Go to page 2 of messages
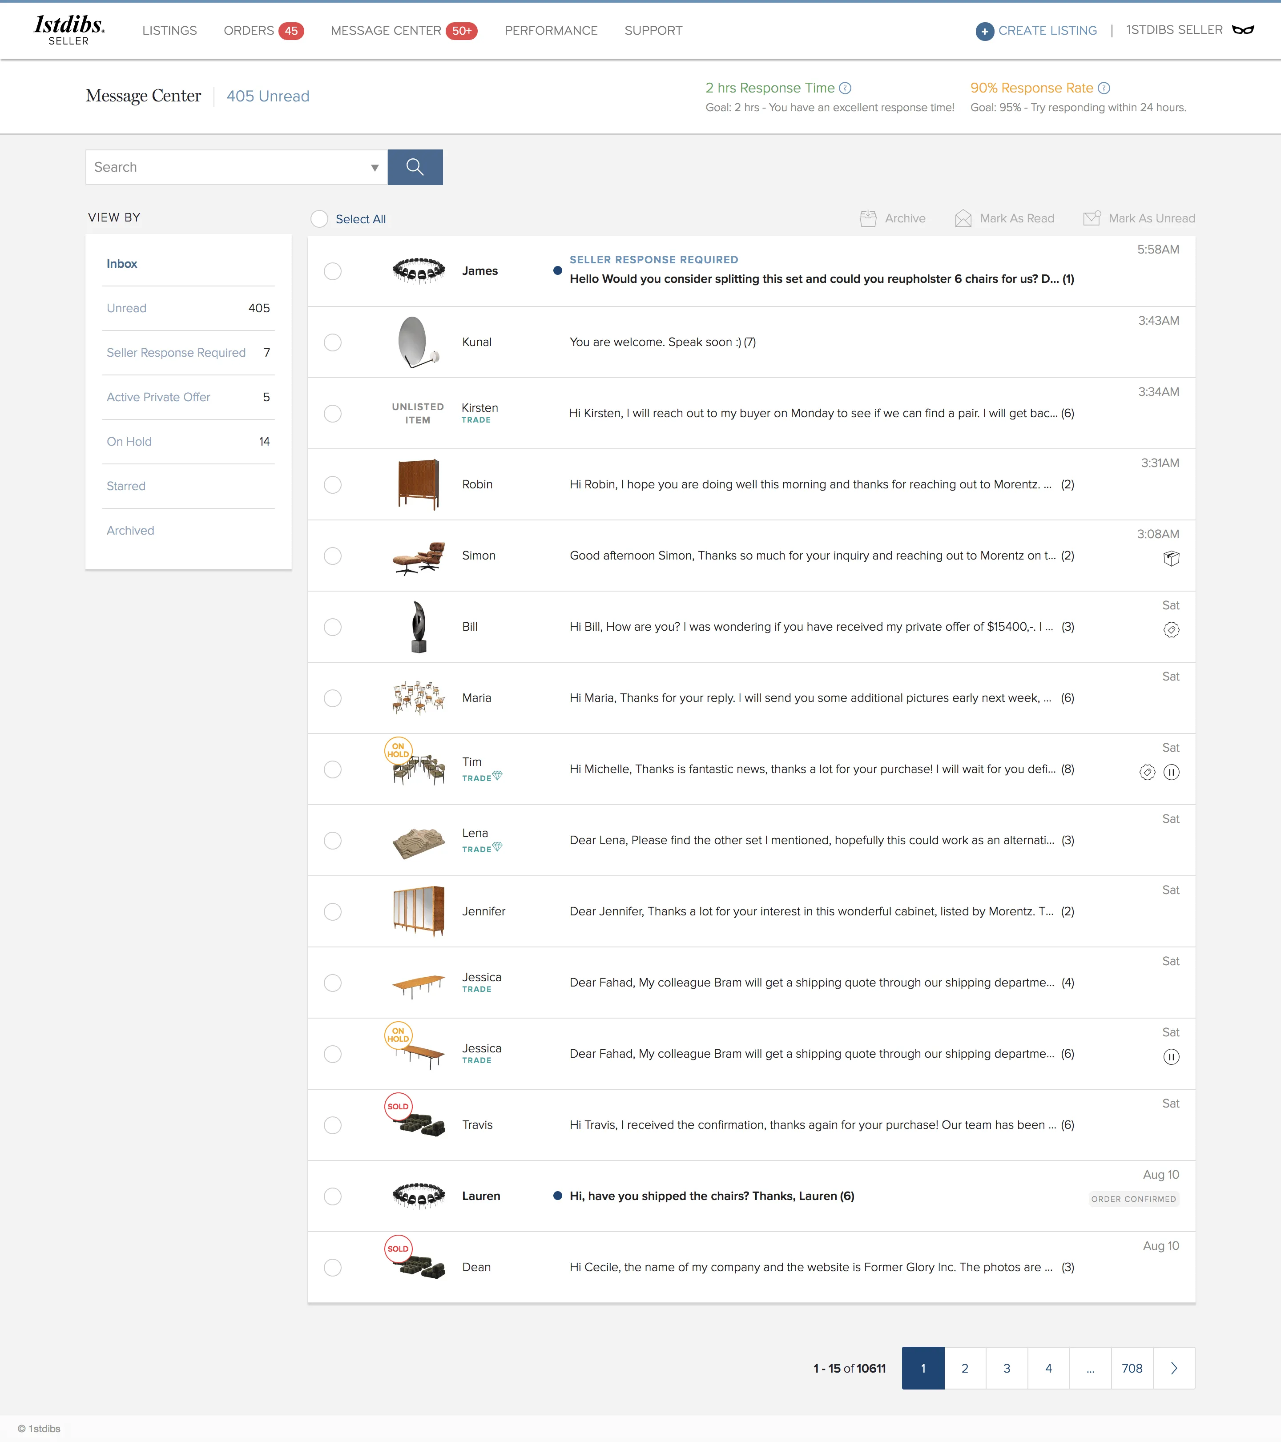The height and width of the screenshot is (1442, 1281). (965, 1368)
